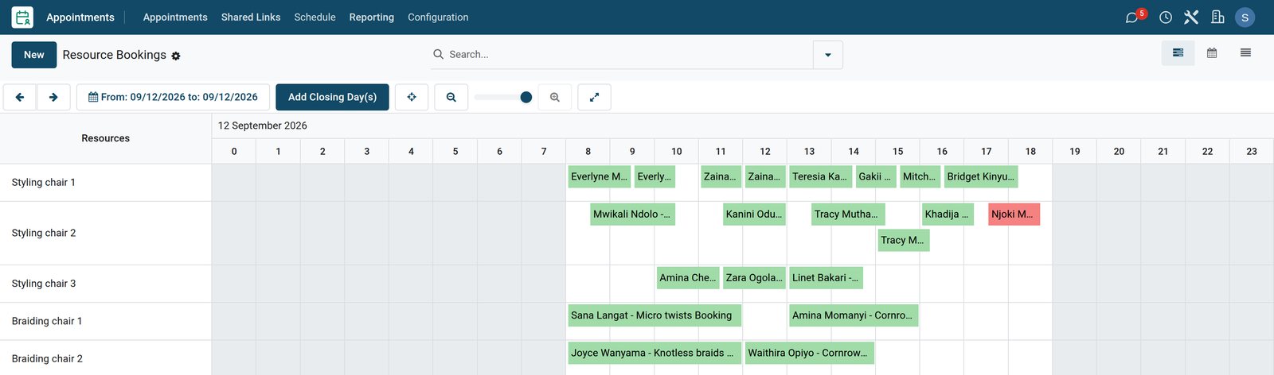Image resolution: width=1274 pixels, height=375 pixels.
Task: Select the Styling chair 2 row label
Action: [44, 234]
